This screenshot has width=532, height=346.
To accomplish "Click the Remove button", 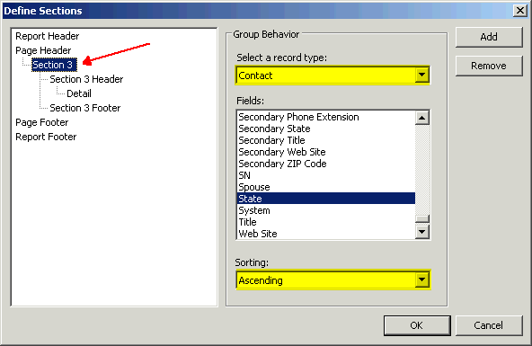I will click(489, 66).
